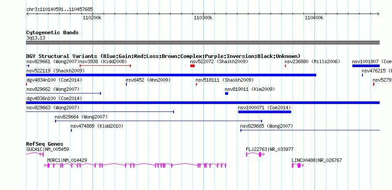
Task: Click the nsv236880 (Mills2006) label
Action: coord(312,61)
